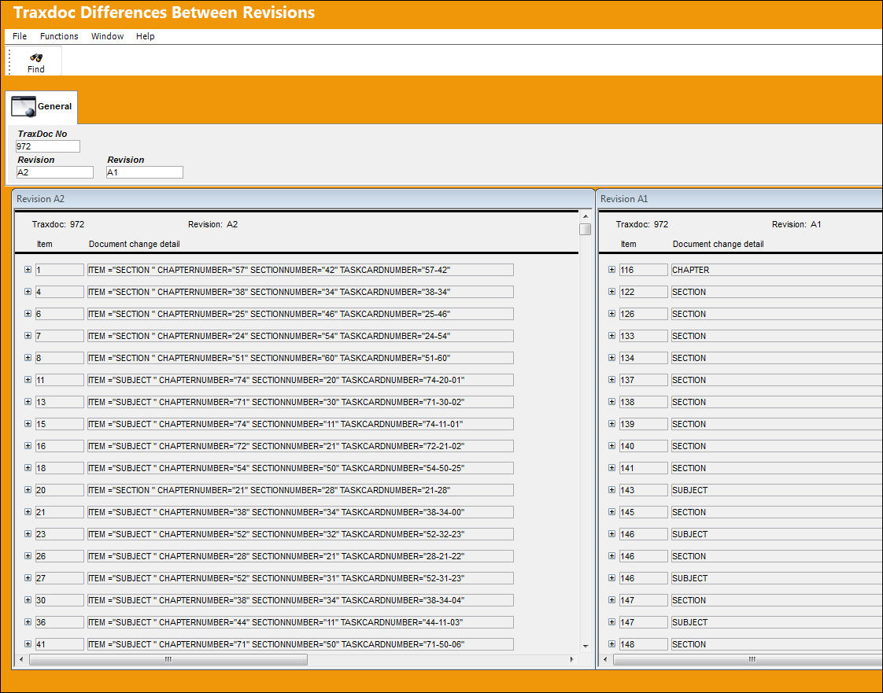
Task: Expand item 134 in Revision A1 list
Action: coord(611,357)
